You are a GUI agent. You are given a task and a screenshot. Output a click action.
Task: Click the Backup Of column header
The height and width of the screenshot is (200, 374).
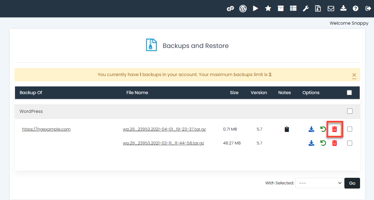pos(31,93)
